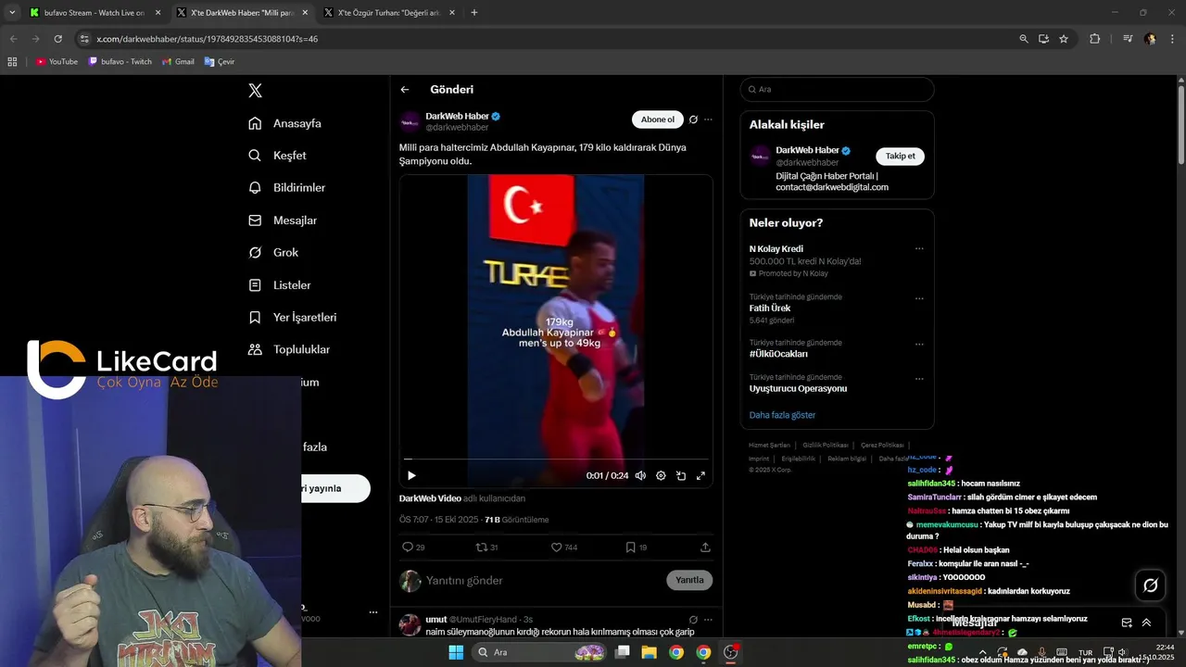Bookmark the post with 19 bookmarks
Image resolution: width=1186 pixels, height=667 pixels.
coord(637,547)
